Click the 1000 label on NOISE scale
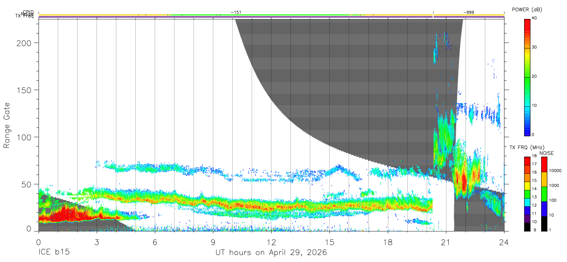The height and width of the screenshot is (262, 567). point(554,186)
